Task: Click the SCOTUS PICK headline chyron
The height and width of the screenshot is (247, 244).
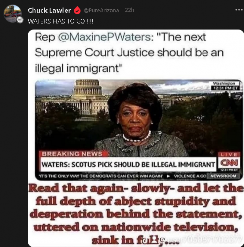Action: 128,164
